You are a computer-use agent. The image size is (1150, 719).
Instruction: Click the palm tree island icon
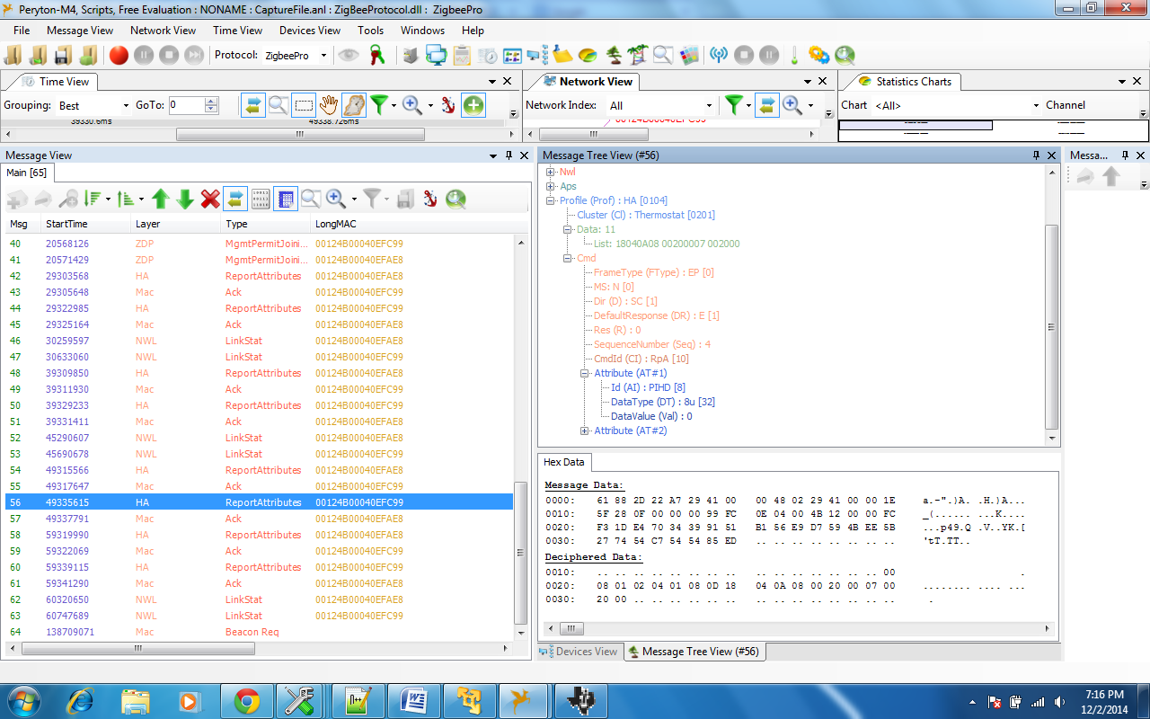[638, 55]
